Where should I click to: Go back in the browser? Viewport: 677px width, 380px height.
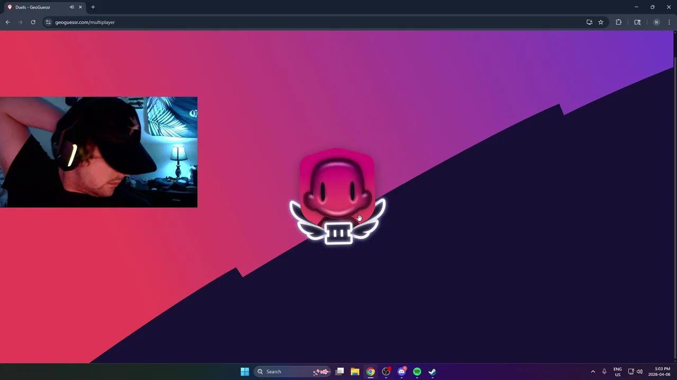point(7,22)
